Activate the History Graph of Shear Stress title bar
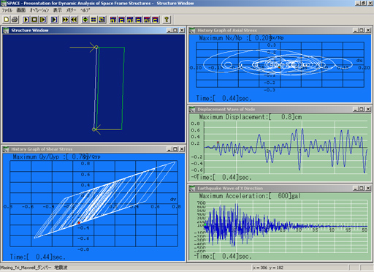Screen dimensions: 374x272 93,149
